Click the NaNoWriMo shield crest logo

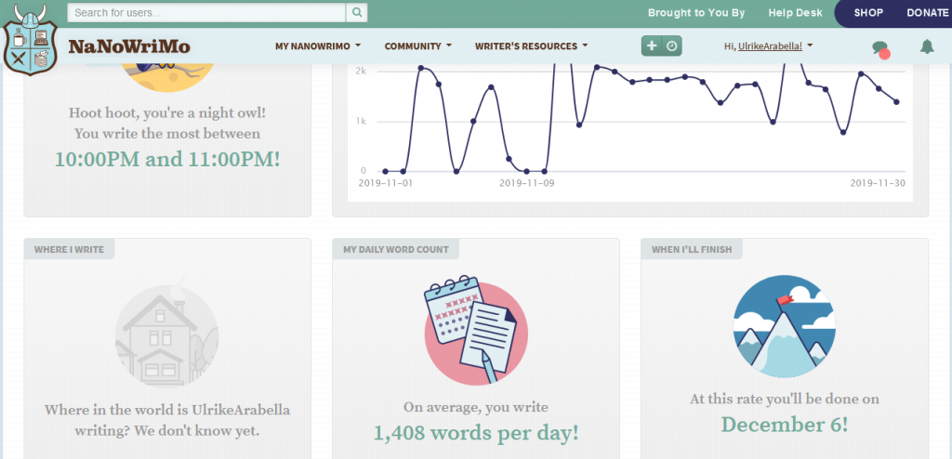click(x=31, y=39)
